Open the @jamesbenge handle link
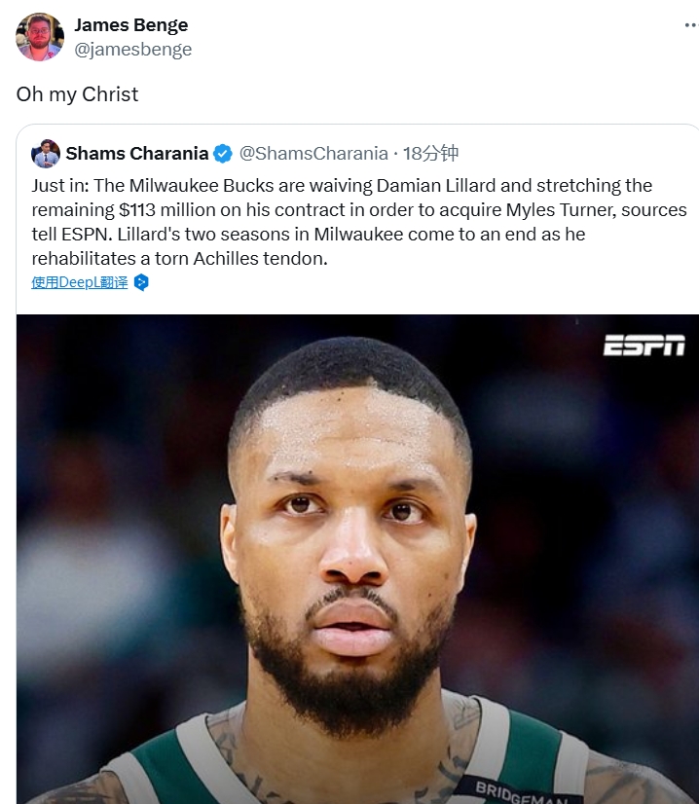This screenshot has width=699, height=804. click(x=132, y=50)
